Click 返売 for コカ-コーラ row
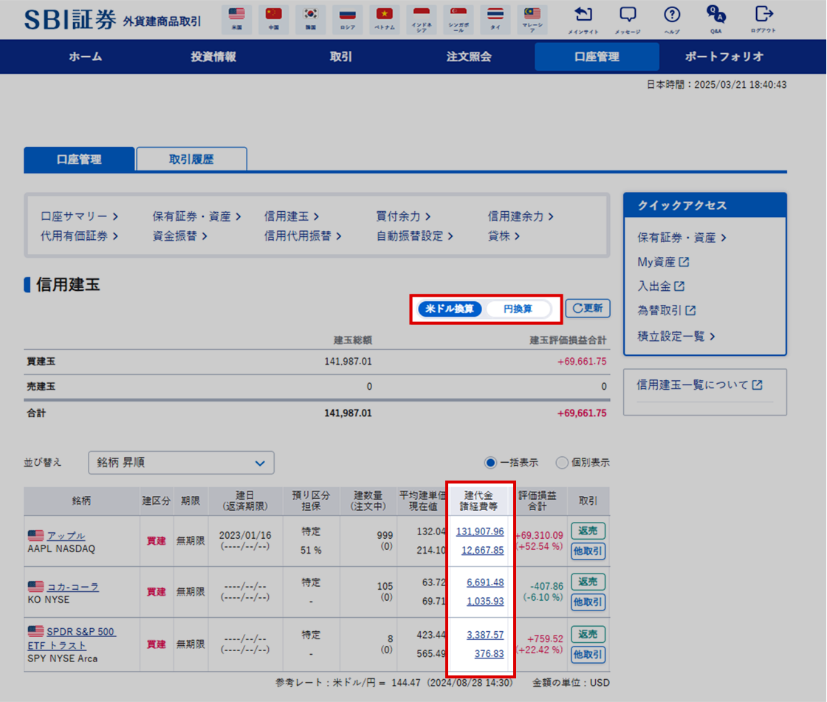 pyautogui.click(x=588, y=582)
